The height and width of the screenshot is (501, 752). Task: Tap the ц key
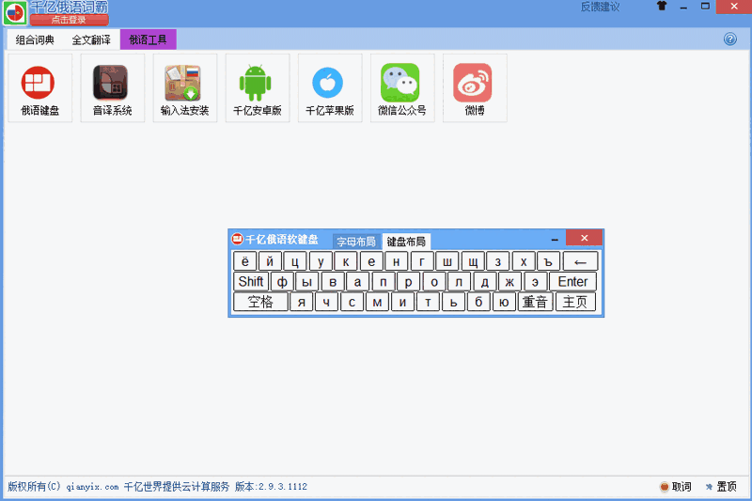pos(295,261)
